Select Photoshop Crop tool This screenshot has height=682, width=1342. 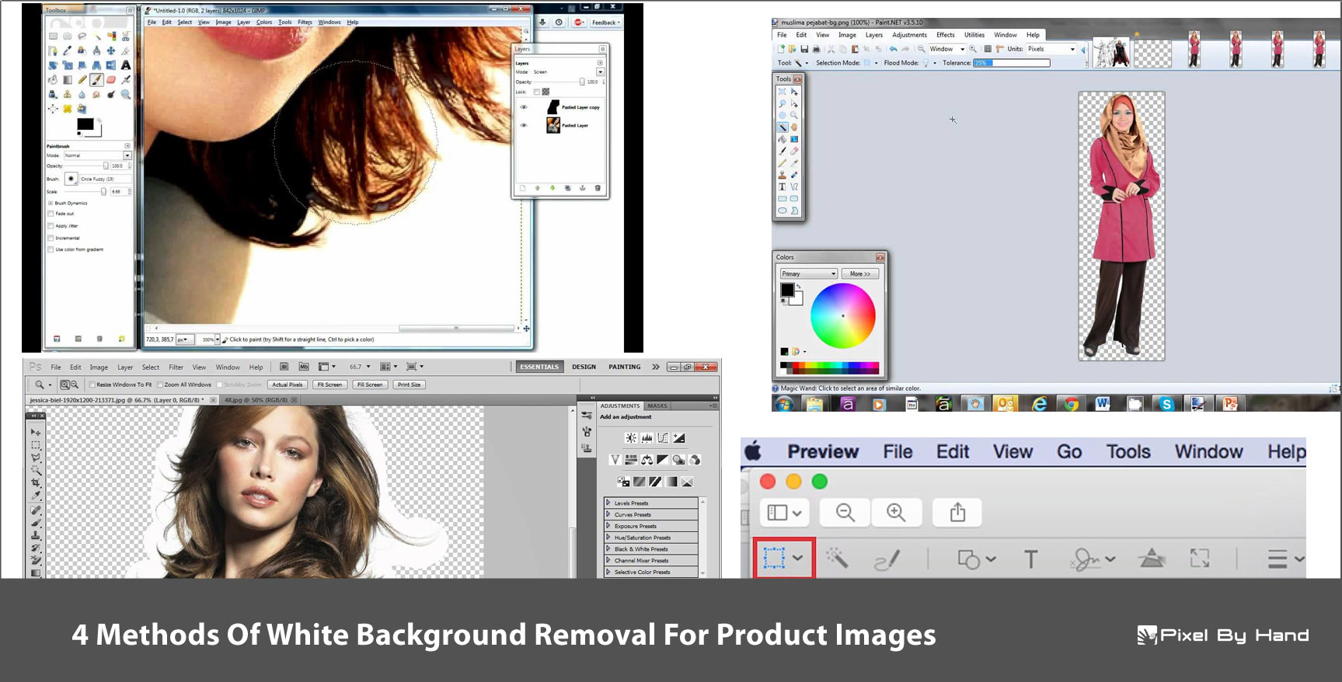[36, 482]
